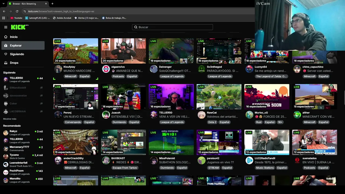Open Drops in the sidebar

[x=23, y=63]
